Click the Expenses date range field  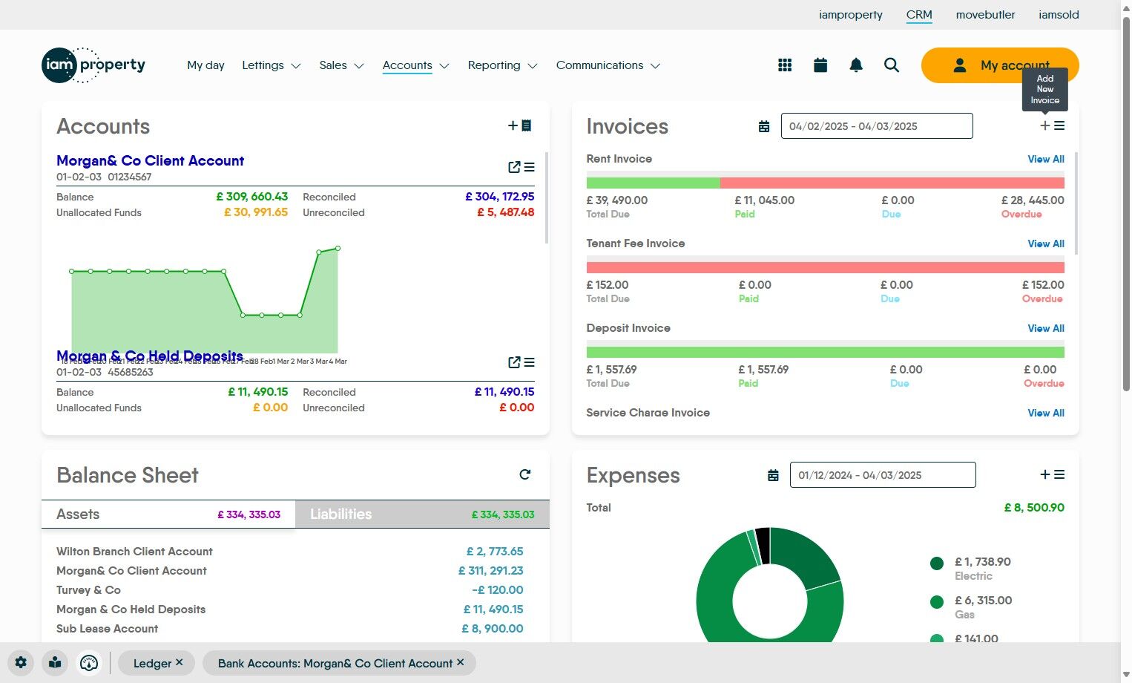(883, 475)
